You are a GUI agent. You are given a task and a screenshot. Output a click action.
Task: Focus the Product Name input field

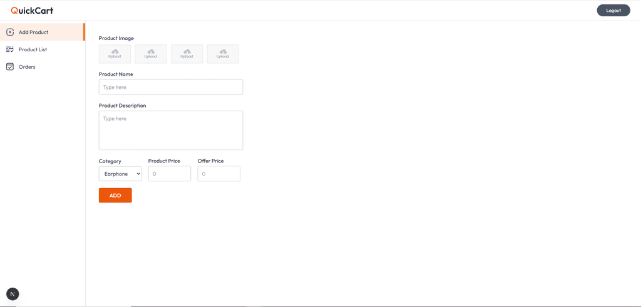pos(171,87)
